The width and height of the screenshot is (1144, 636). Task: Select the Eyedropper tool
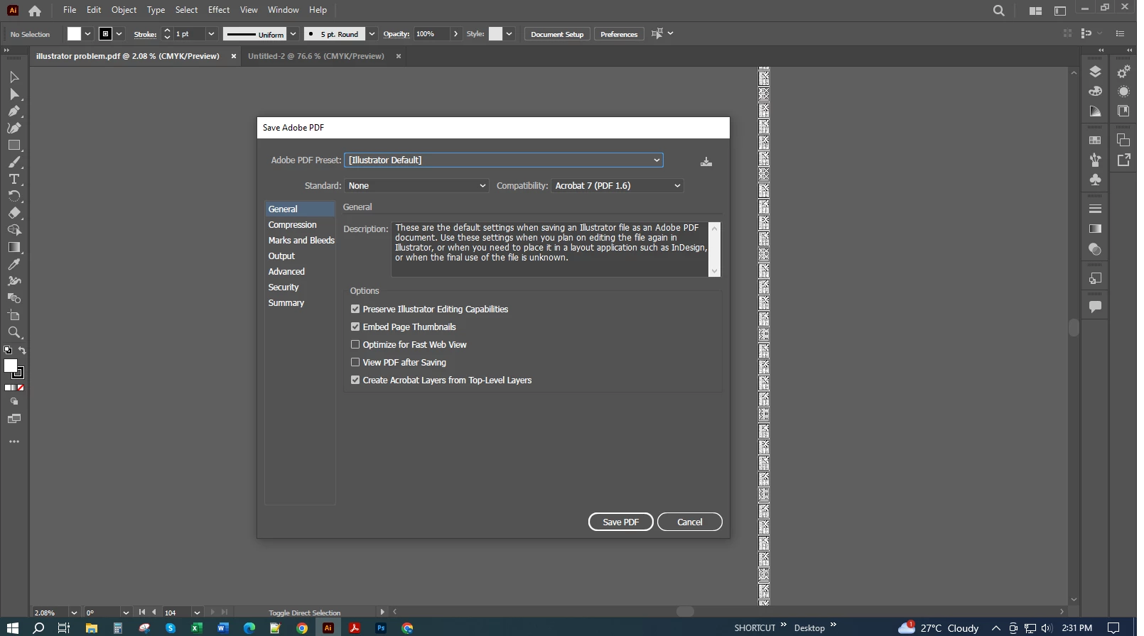click(14, 264)
